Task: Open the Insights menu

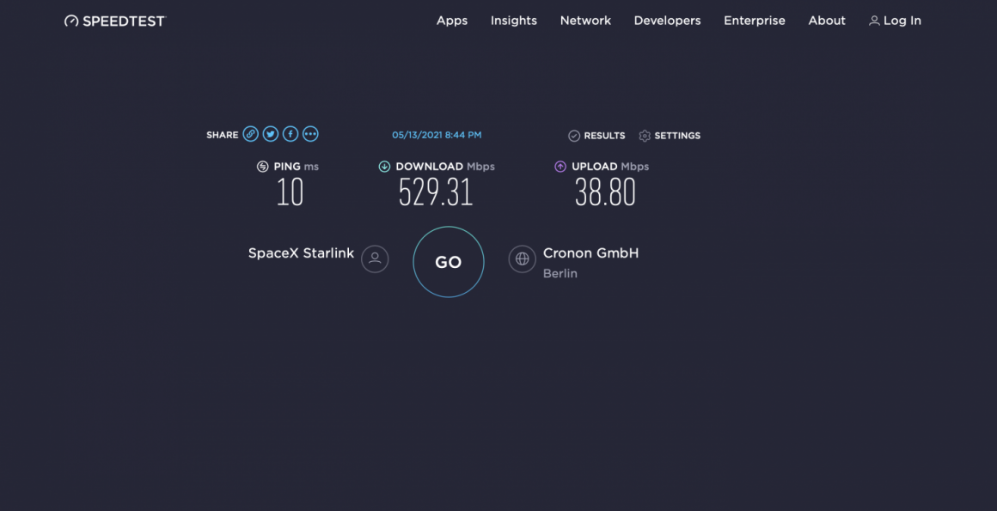Action: [514, 21]
